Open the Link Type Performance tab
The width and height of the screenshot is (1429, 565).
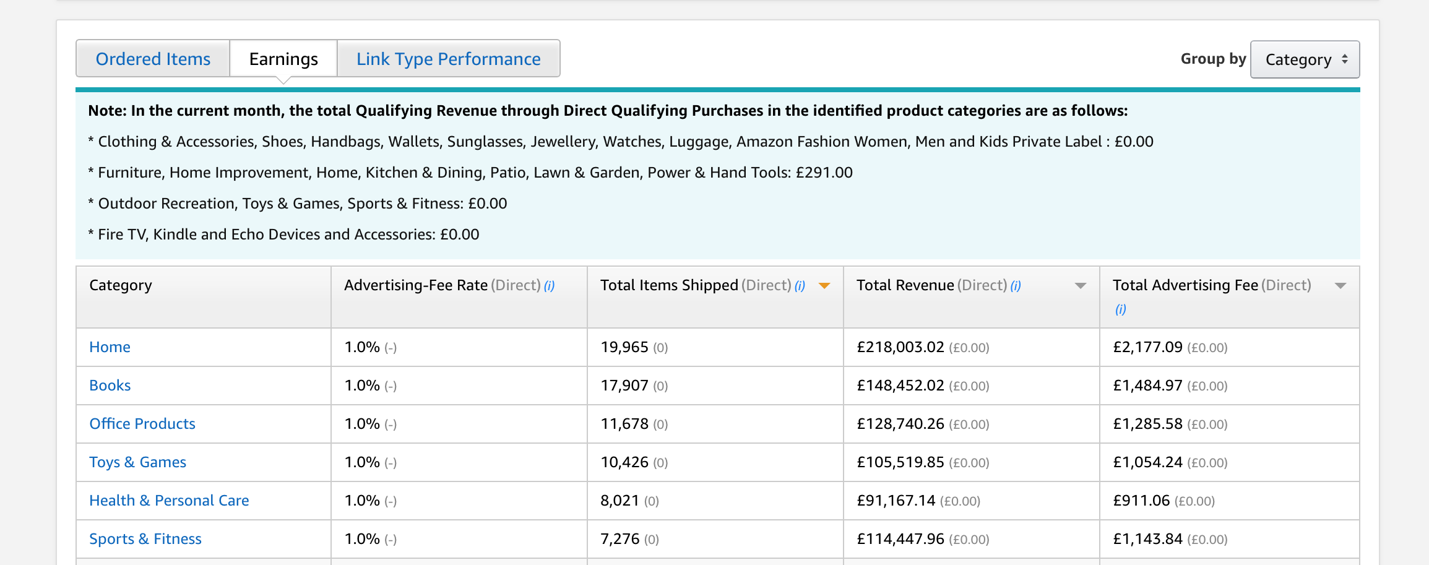pos(448,59)
